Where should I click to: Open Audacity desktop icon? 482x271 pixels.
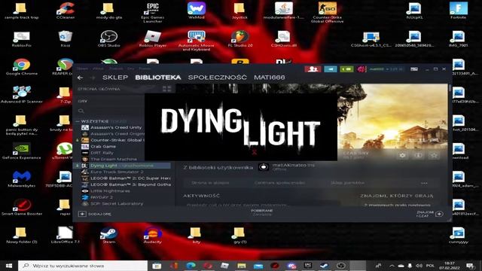coord(152,236)
